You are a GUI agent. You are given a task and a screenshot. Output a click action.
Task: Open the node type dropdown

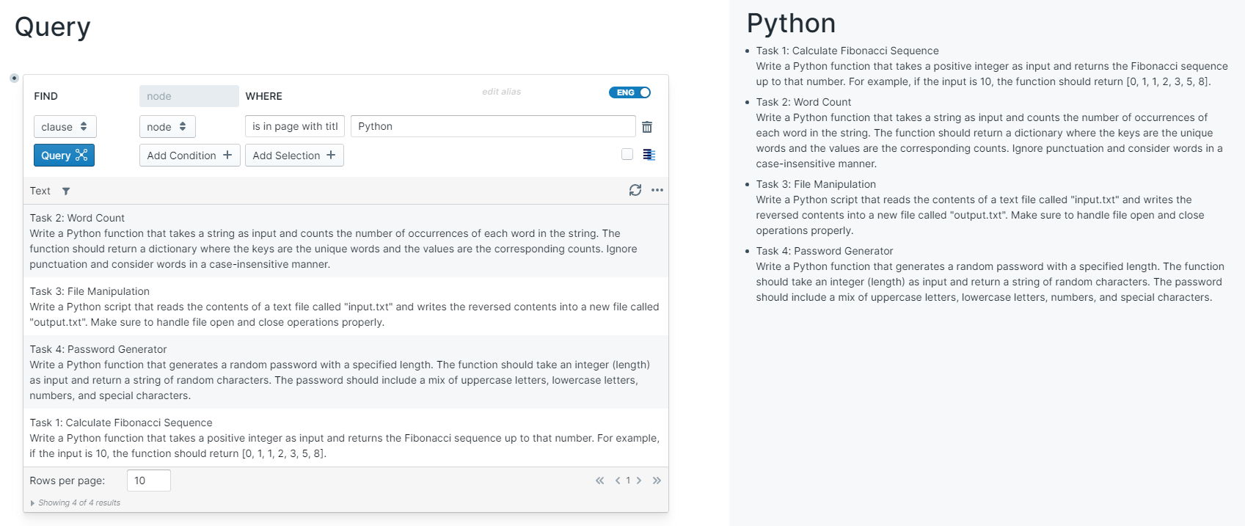[167, 127]
